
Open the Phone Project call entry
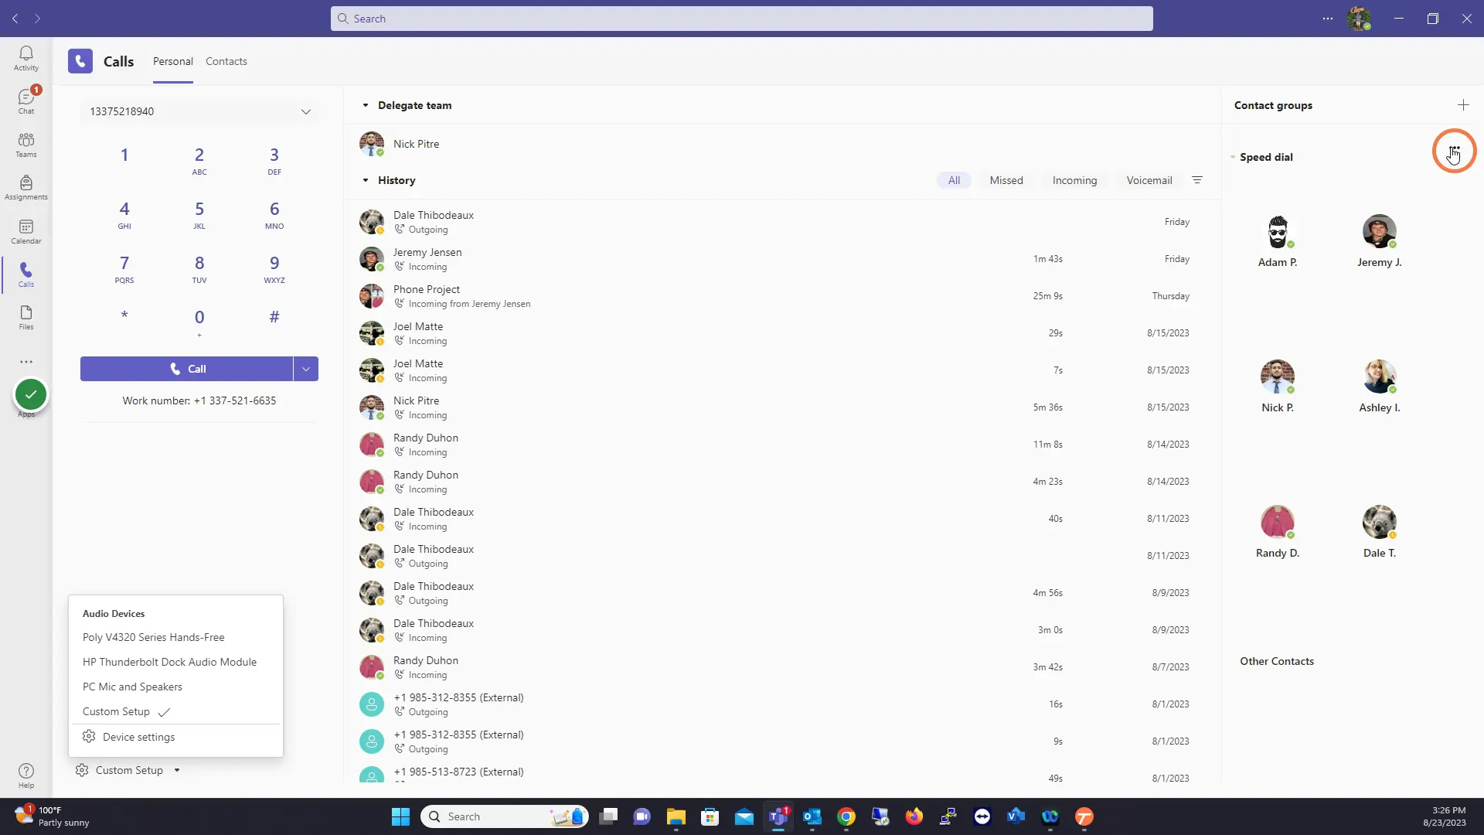(x=782, y=296)
